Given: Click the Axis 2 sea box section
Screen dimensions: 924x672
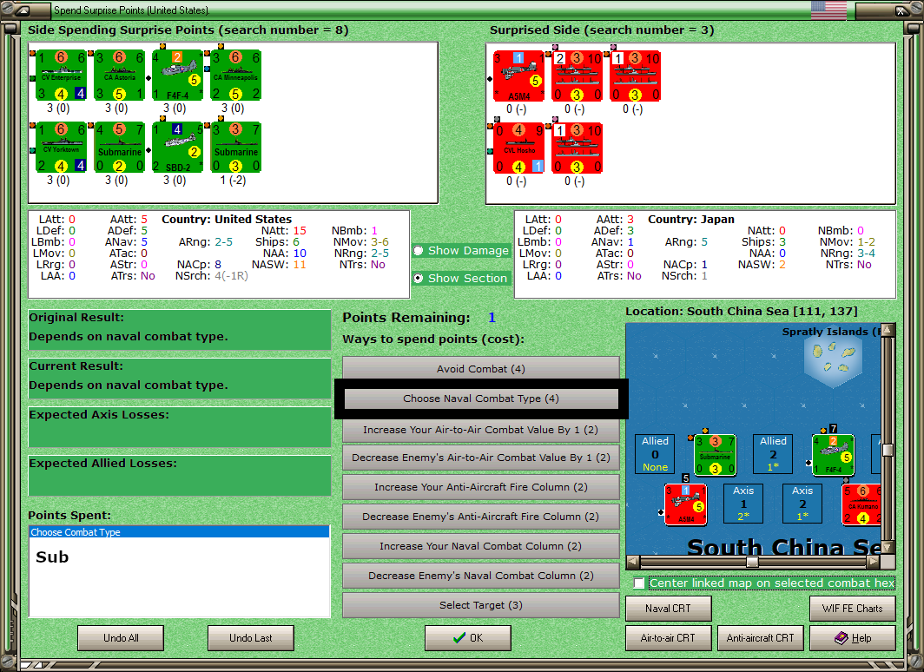Looking at the screenshot, I should tap(802, 504).
